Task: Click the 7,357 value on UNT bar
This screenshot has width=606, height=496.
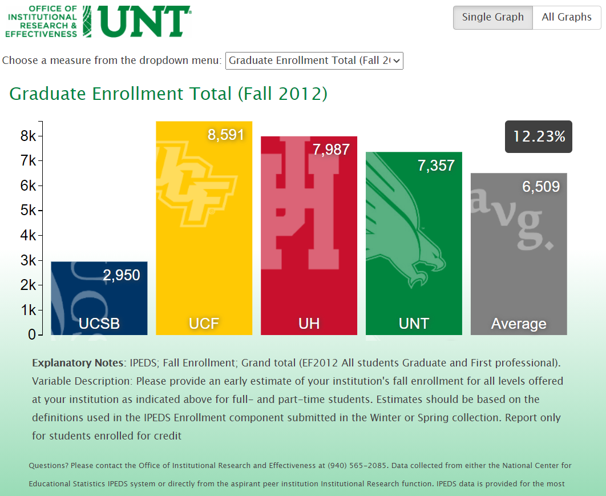Action: click(x=436, y=166)
